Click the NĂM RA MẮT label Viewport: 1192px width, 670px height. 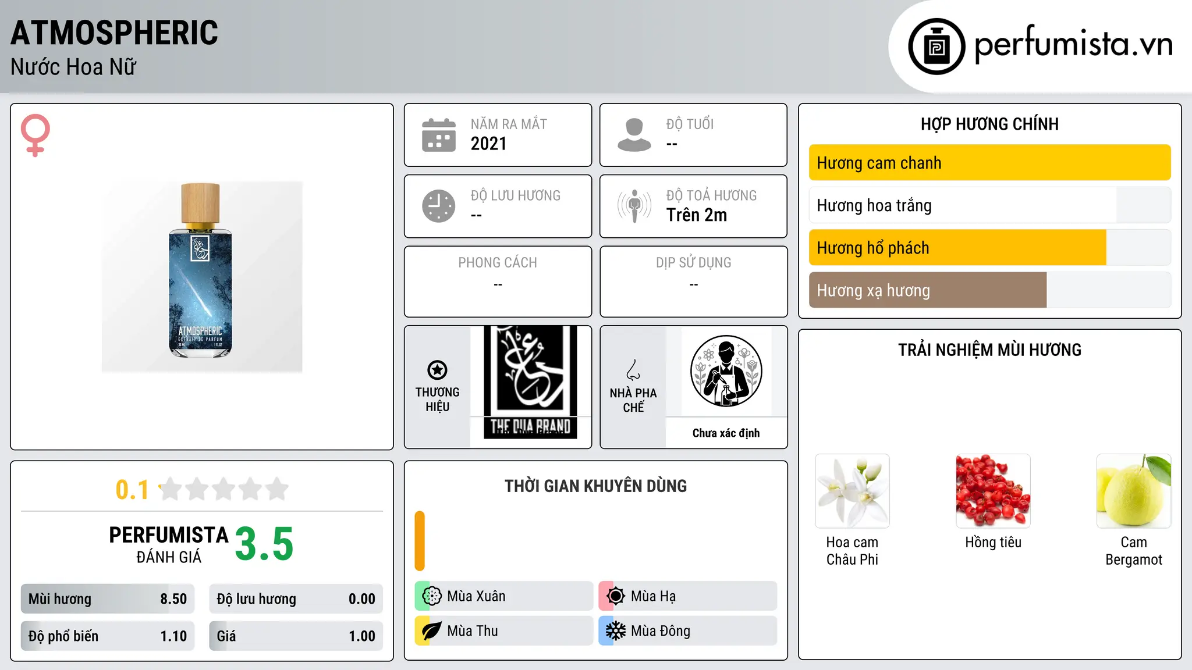click(x=509, y=124)
